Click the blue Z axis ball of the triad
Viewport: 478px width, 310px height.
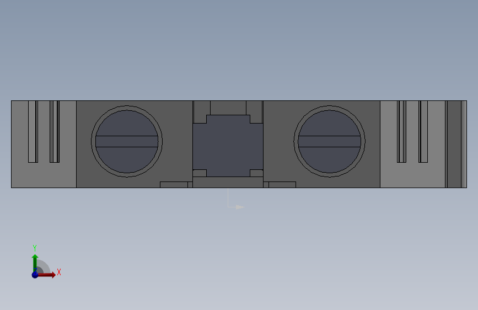coord(35,275)
